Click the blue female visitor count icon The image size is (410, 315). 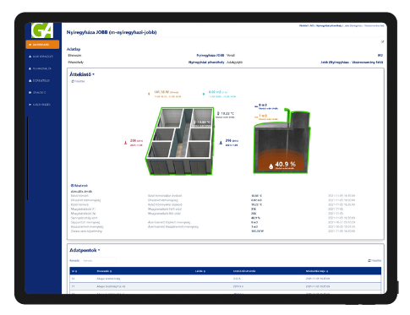click(221, 143)
